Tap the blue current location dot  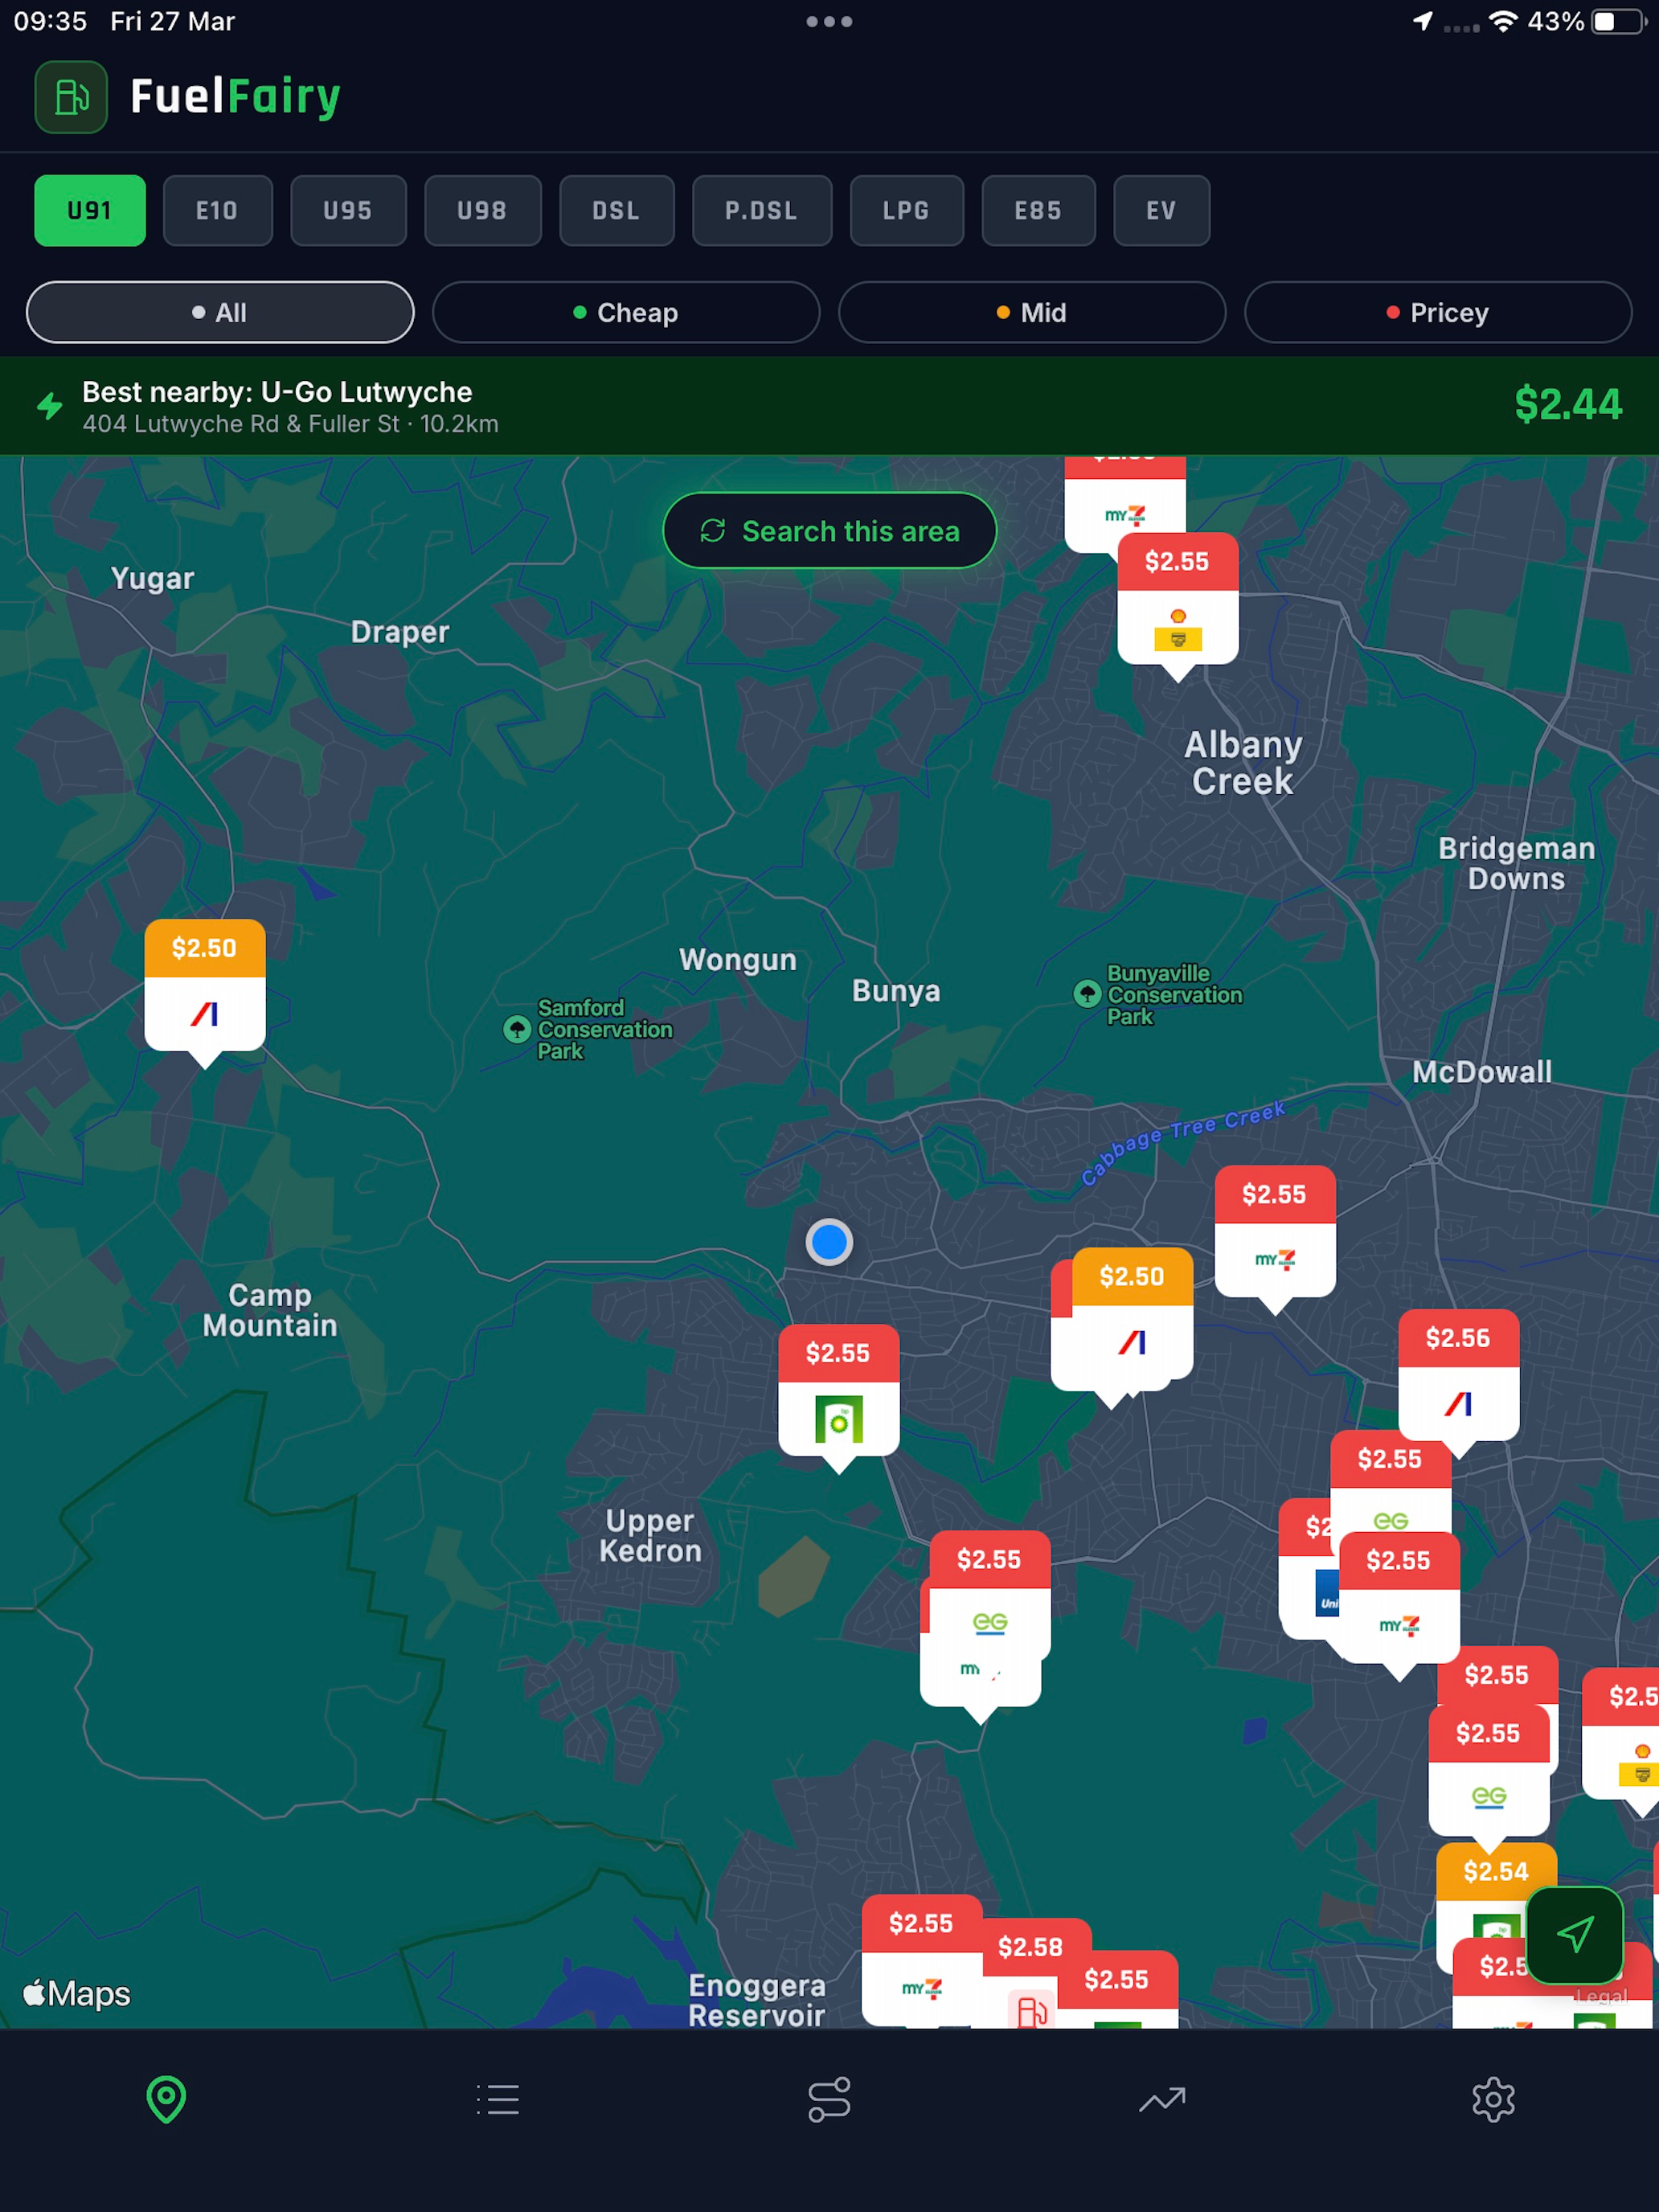pyautogui.click(x=829, y=1242)
